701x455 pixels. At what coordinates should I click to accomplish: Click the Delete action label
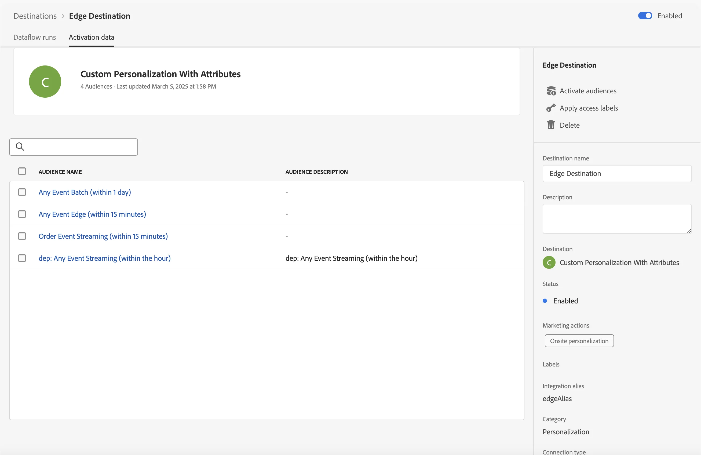(570, 125)
